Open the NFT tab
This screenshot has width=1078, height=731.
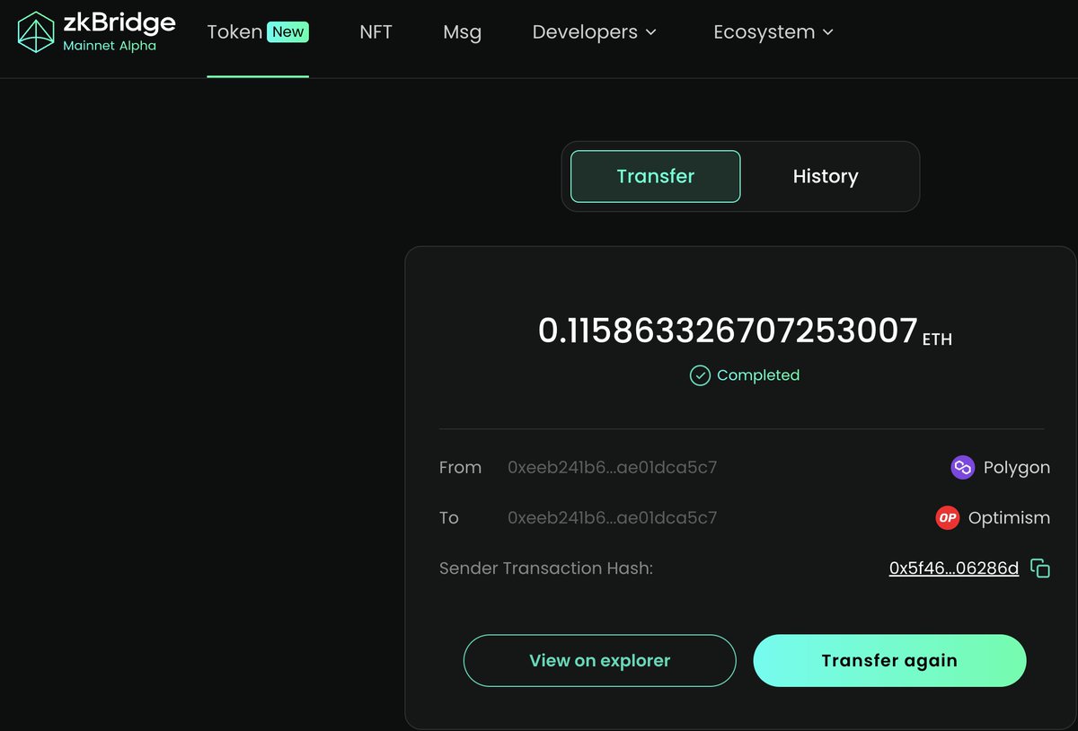376,32
